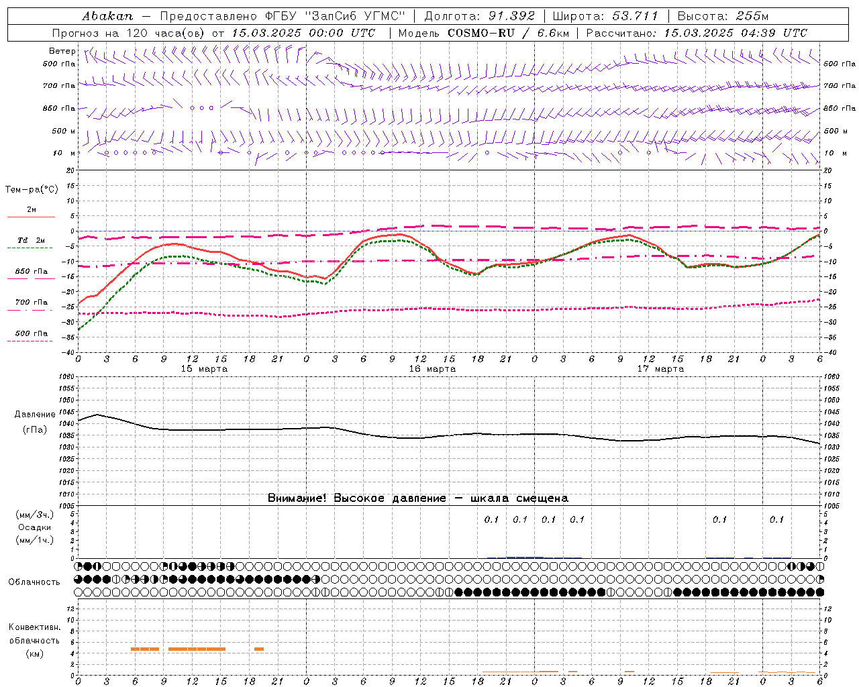Click the 850 гПа temperature legend entry

tap(32, 272)
